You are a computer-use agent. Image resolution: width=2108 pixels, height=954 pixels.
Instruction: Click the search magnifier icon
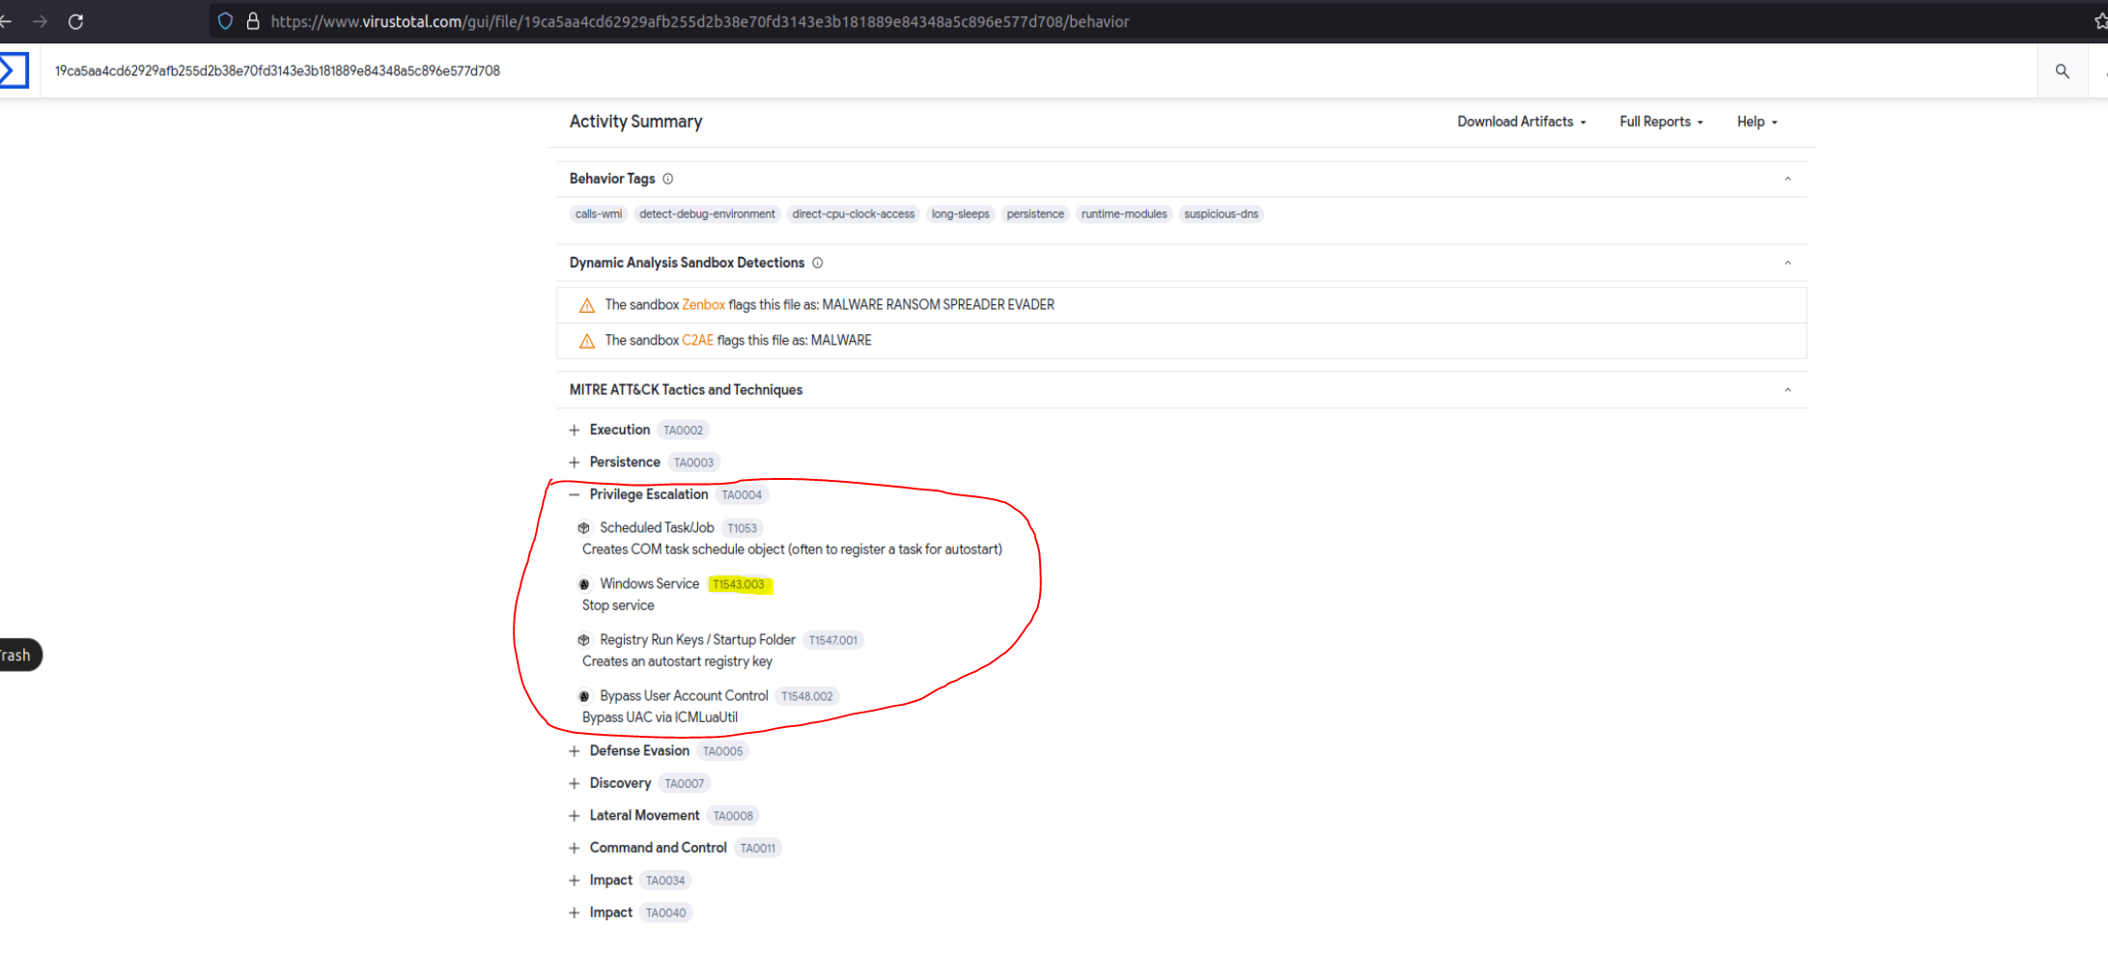point(2062,71)
